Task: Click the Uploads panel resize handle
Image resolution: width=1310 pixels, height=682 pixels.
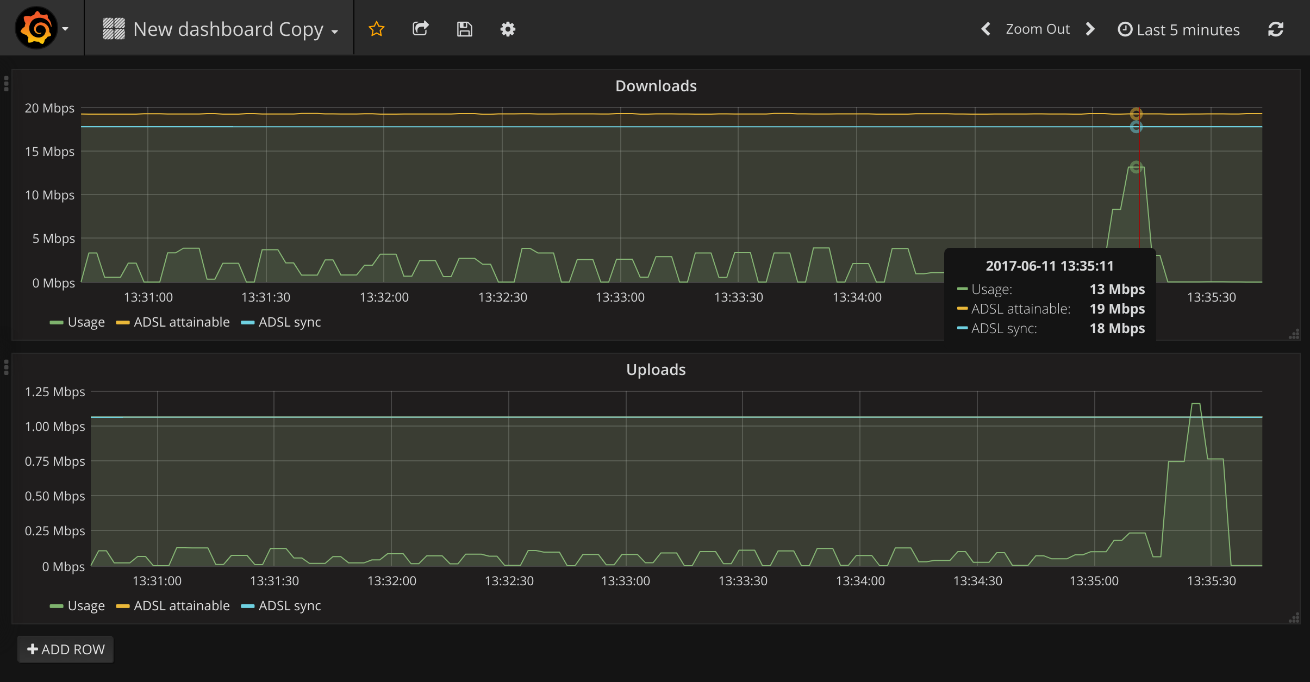Action: [x=1294, y=618]
